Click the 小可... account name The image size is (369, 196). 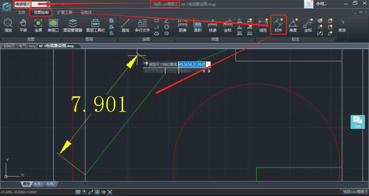(x=321, y=4)
